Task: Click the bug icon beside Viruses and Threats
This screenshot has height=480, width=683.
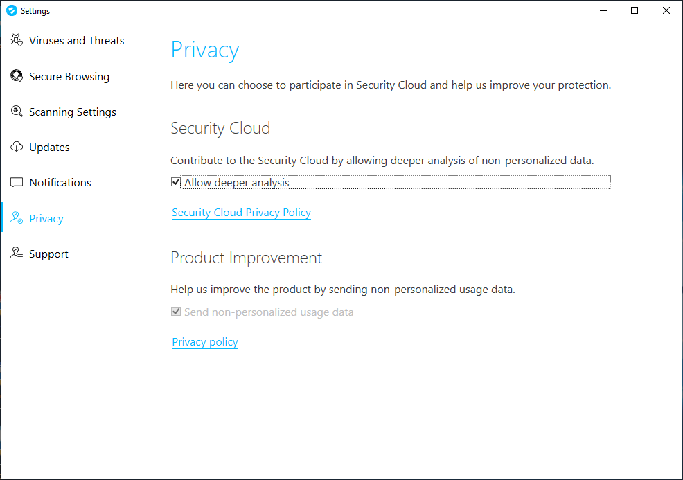Action: tap(17, 40)
